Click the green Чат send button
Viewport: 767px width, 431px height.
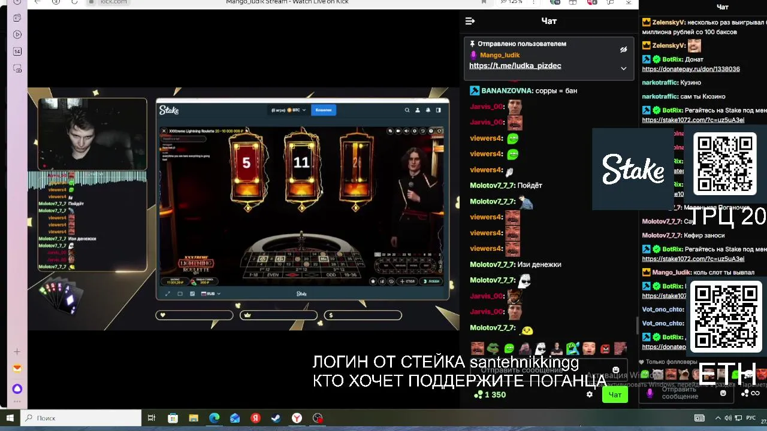615,394
